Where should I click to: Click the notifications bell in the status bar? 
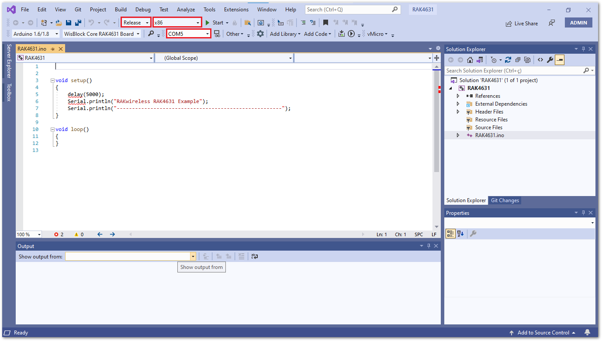pos(588,332)
